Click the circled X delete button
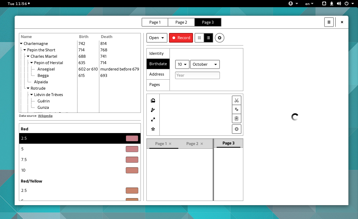358x219 pixels. click(x=236, y=129)
